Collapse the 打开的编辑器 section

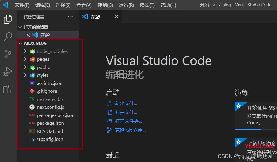(20, 27)
